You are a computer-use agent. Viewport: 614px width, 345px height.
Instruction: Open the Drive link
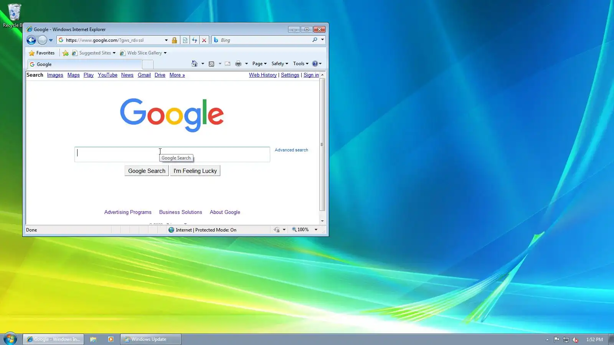(160, 75)
